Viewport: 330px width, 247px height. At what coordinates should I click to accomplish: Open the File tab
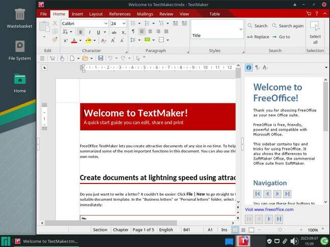pos(43,14)
